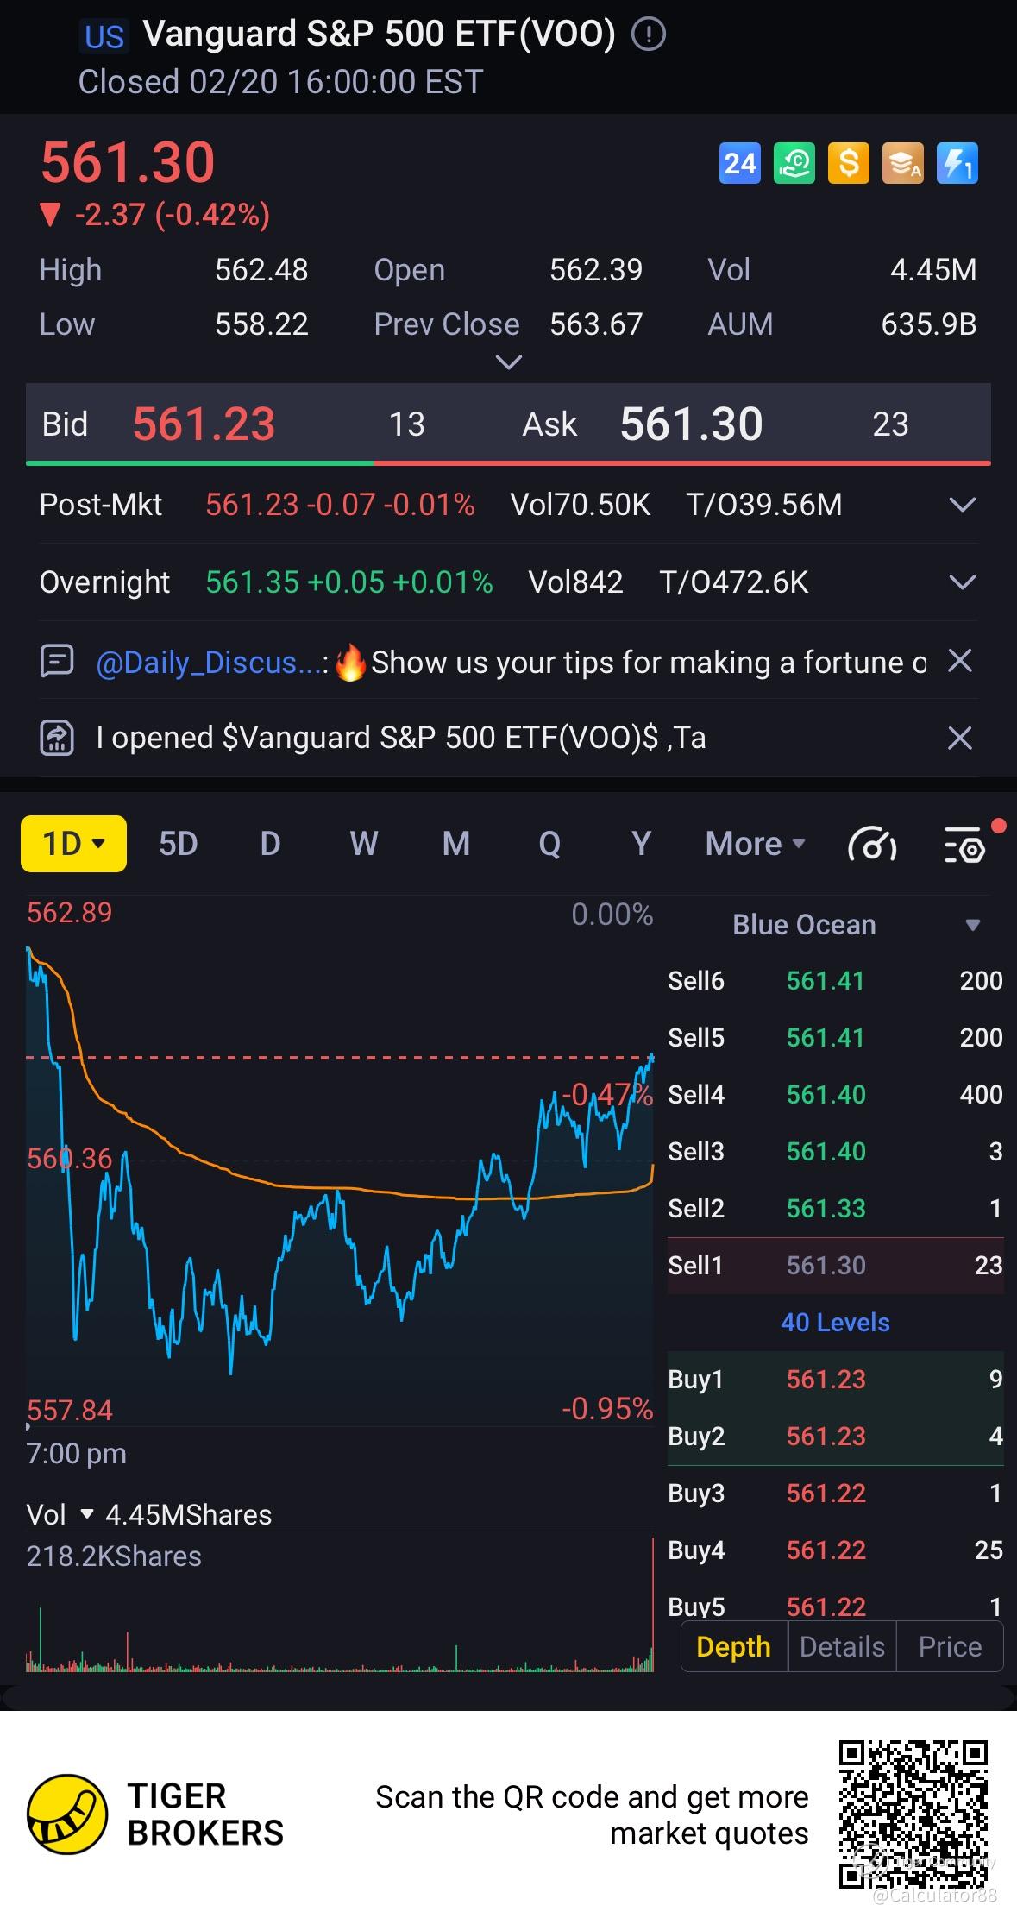1017x1918 pixels.
Task: Select the Sell3 561.40 order row
Action: 835,1152
